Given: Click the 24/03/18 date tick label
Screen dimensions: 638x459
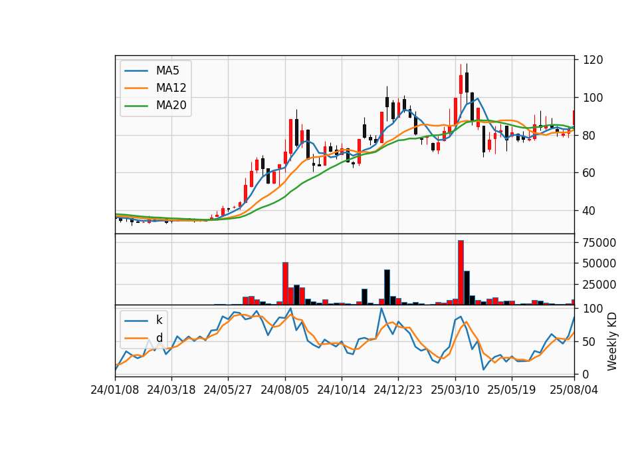Looking at the screenshot, I should [171, 390].
